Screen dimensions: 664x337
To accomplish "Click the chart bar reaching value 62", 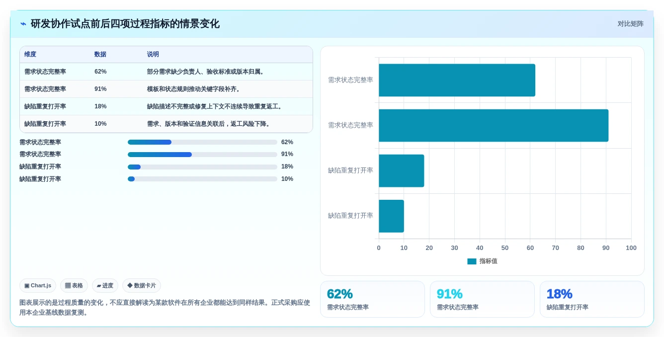I will pos(457,80).
